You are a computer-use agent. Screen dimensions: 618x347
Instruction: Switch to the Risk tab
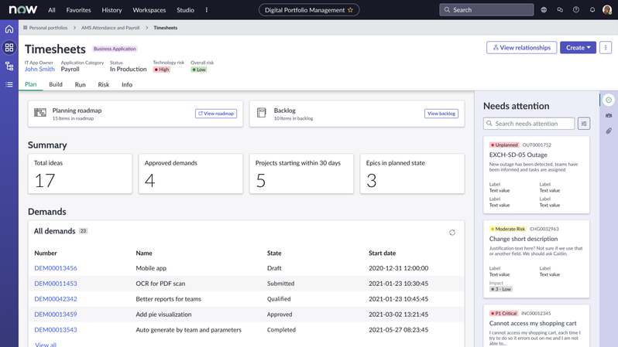point(103,84)
